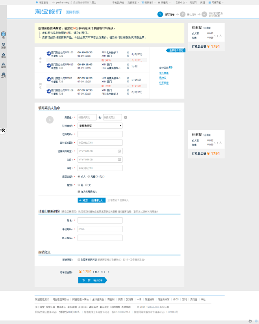Click 有儿童票 link
This screenshot has width=259, height=324.
coord(164,73)
